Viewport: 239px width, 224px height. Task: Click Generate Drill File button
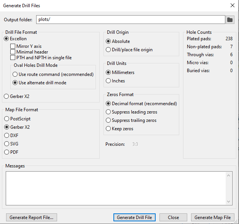point(134,218)
